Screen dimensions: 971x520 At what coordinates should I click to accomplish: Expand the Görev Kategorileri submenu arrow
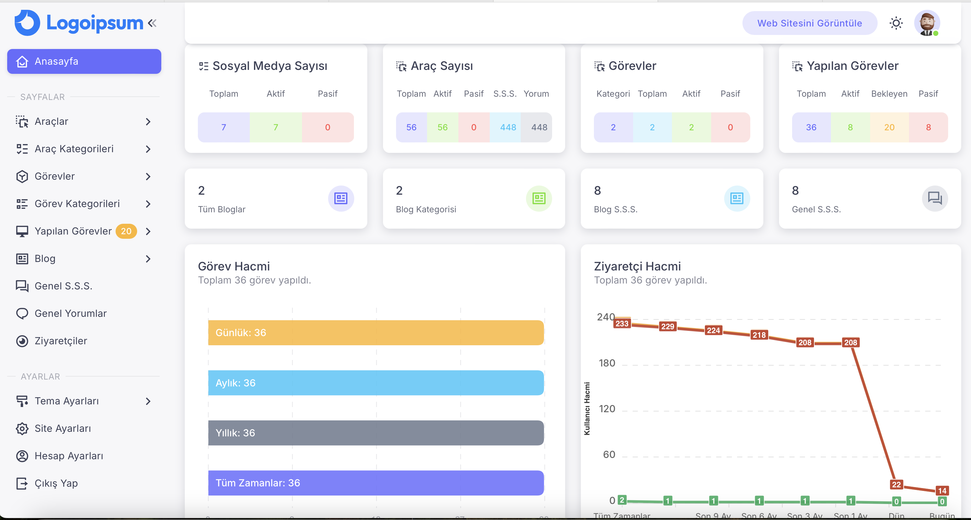(148, 204)
